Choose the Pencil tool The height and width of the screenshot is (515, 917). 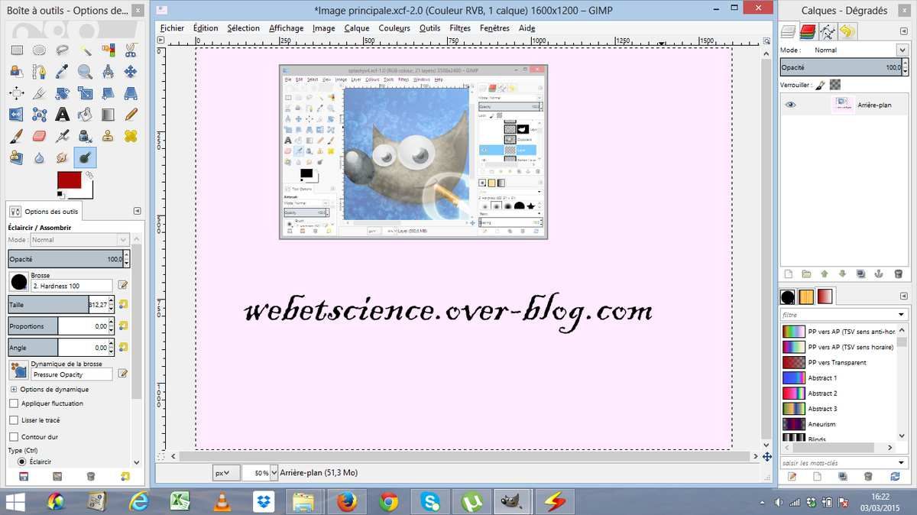(131, 115)
